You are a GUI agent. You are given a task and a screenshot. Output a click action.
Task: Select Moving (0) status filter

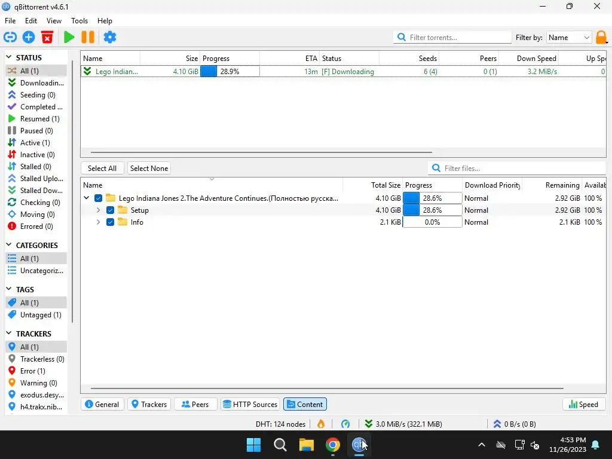pyautogui.click(x=36, y=215)
